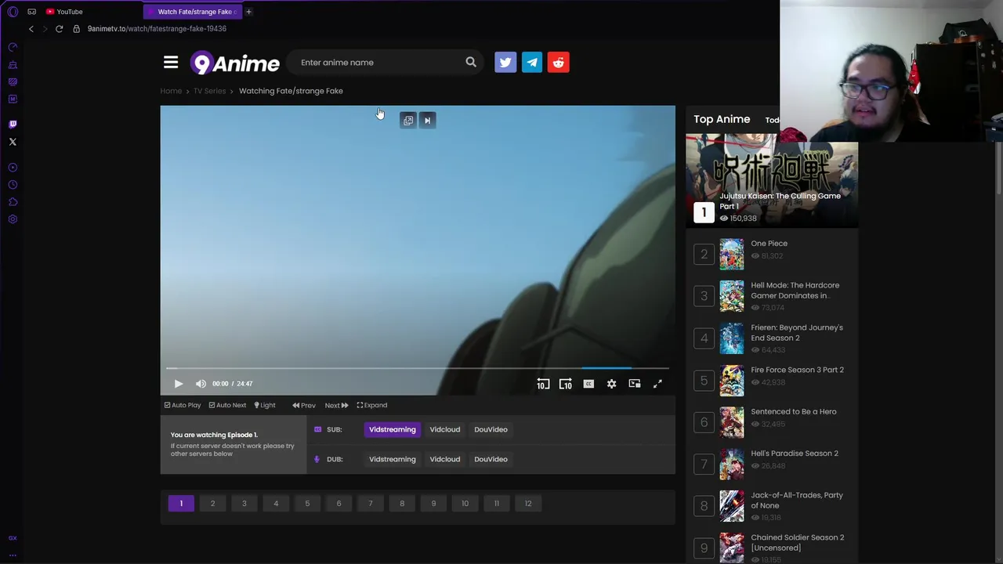1003x564 pixels.
Task: Open Extensions icon in the Opera sidebar
Action: 13,202
